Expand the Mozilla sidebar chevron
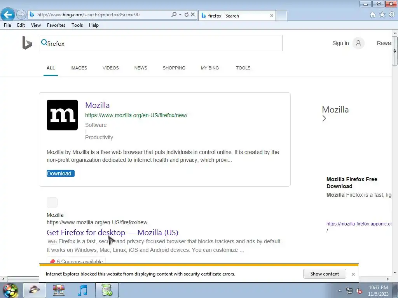 (324, 118)
